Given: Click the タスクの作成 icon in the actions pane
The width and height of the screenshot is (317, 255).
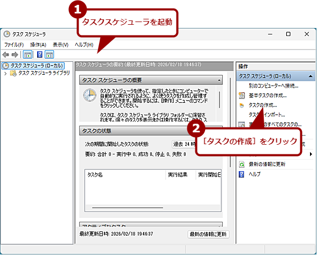Looking at the screenshot, I should click(x=242, y=105).
